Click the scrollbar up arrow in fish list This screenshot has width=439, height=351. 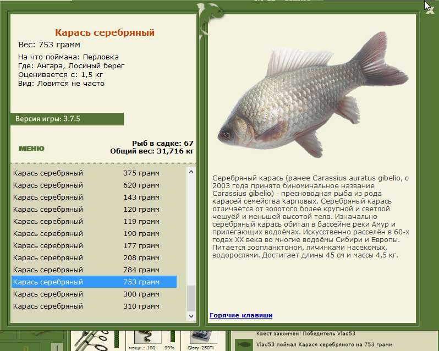191,172
